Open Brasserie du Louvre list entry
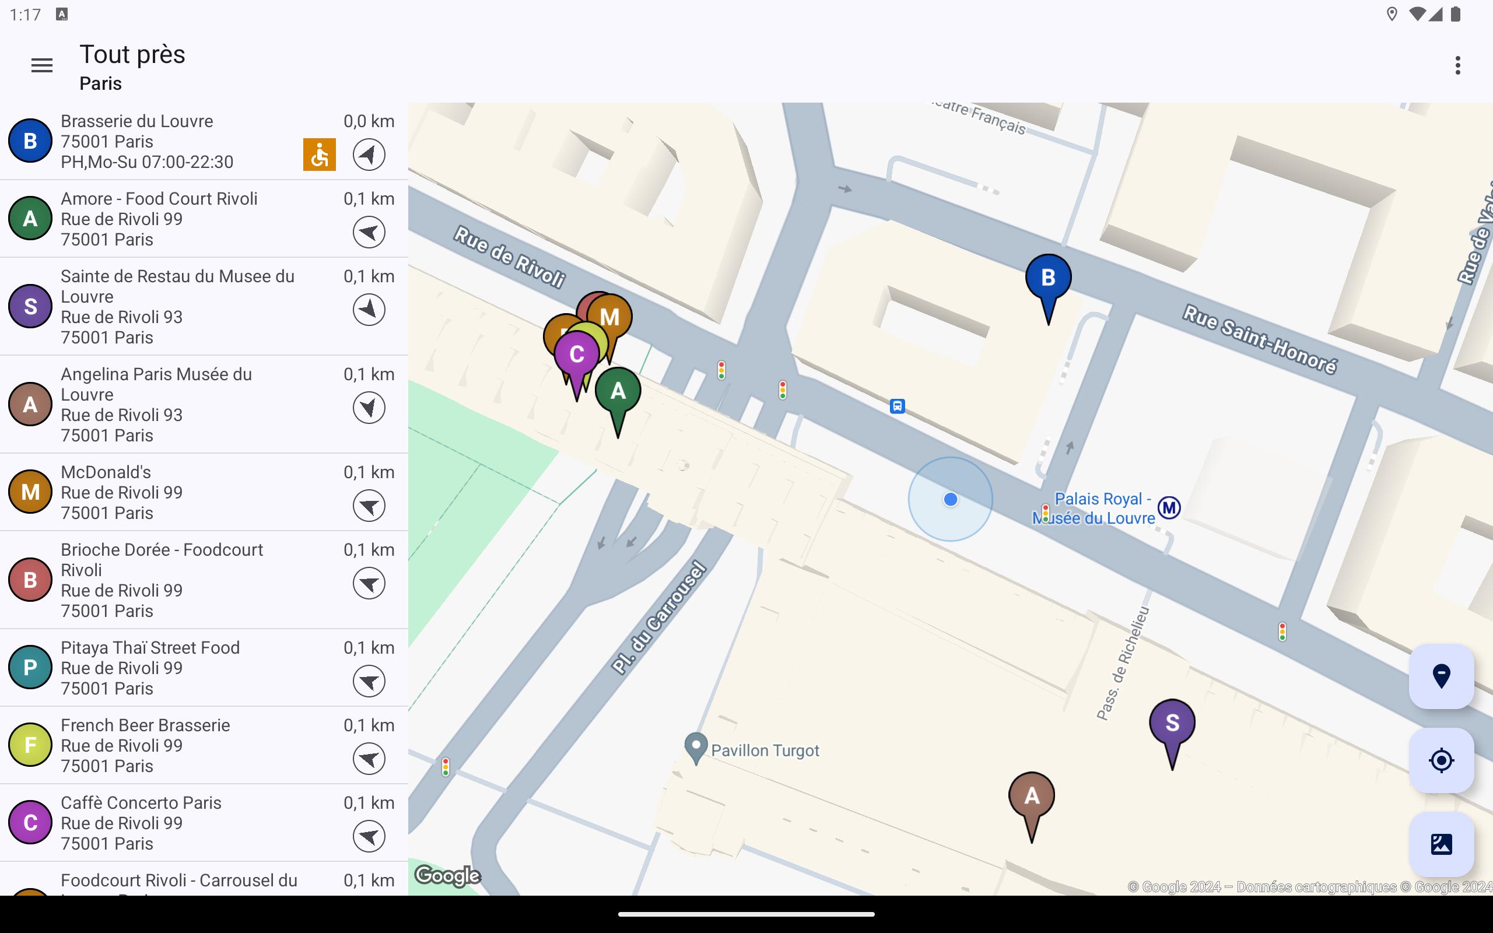 [x=204, y=141]
